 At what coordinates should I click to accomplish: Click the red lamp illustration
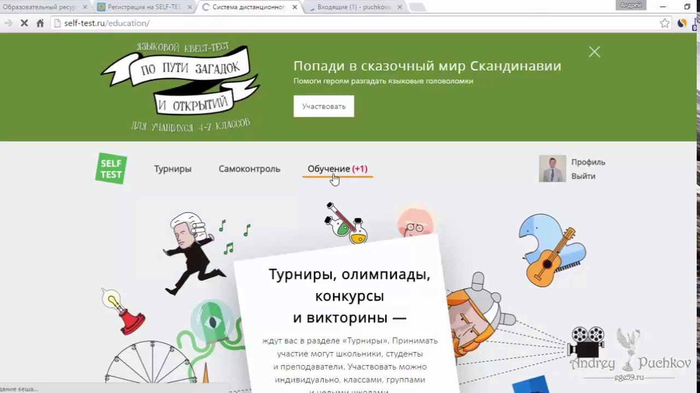[x=124, y=312]
